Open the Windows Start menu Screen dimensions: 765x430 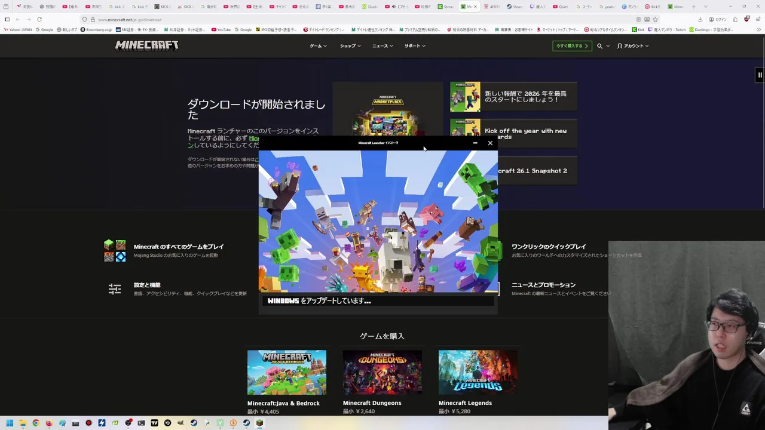pos(10,423)
